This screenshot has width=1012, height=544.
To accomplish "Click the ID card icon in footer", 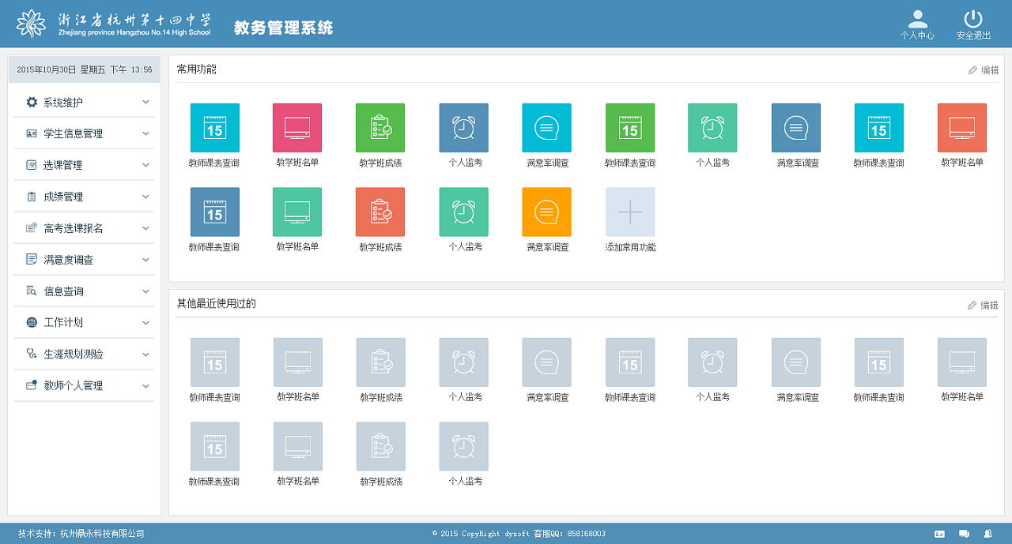I will coord(939,534).
